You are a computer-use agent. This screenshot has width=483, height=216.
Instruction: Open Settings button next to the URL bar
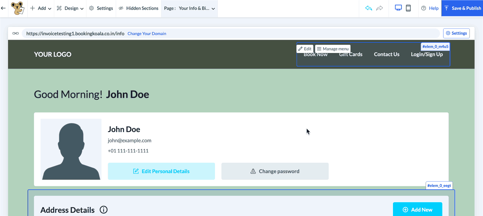pos(456,33)
